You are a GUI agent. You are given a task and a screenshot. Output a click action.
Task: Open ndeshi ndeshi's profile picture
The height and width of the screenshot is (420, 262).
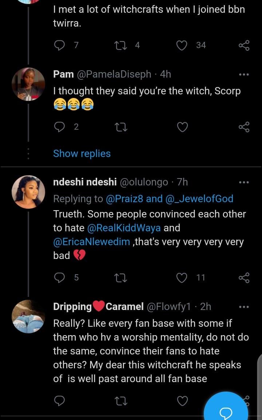[x=28, y=192]
